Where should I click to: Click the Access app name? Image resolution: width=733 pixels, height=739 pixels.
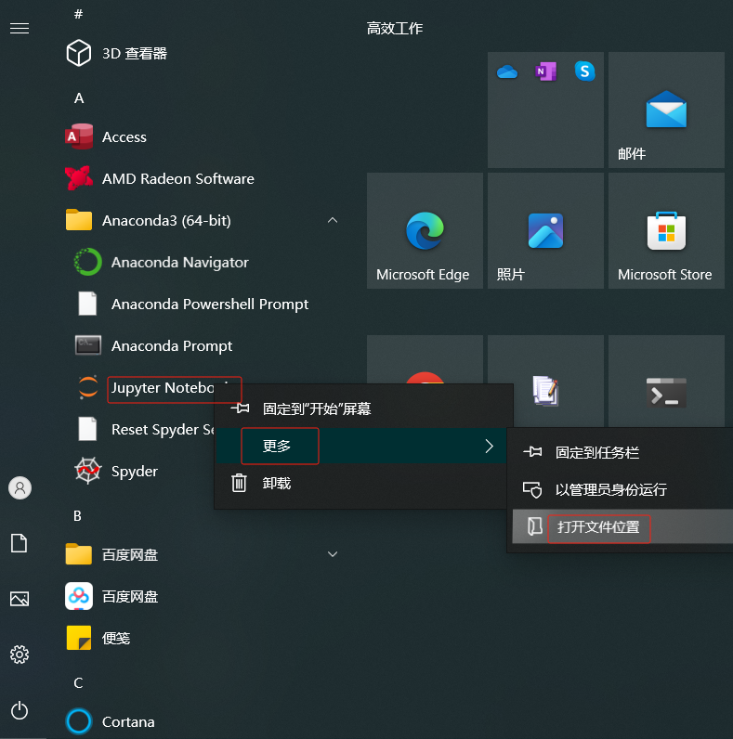click(124, 137)
